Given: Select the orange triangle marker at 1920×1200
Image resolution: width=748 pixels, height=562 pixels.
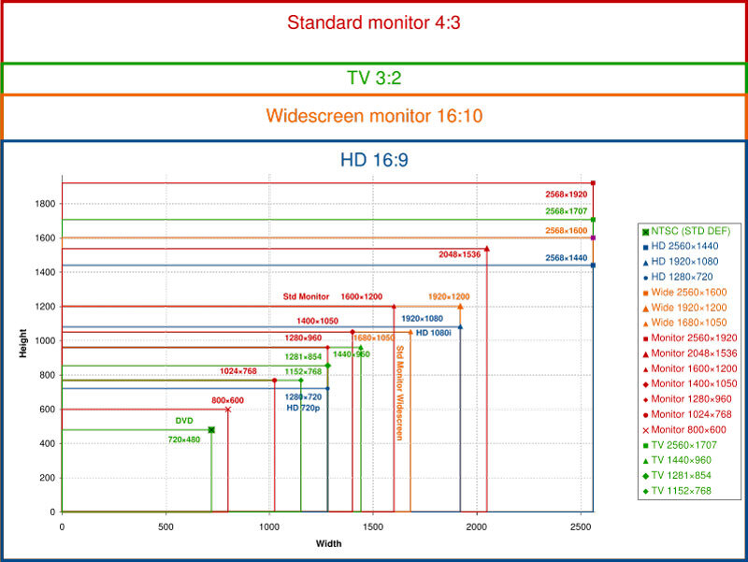Looking at the screenshot, I should tap(460, 306).
